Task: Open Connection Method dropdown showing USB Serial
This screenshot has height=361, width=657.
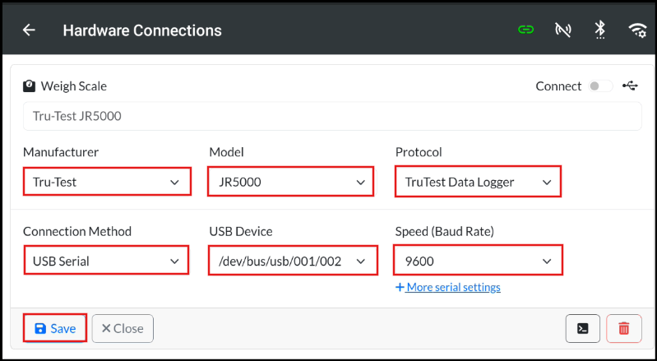Action: click(106, 260)
